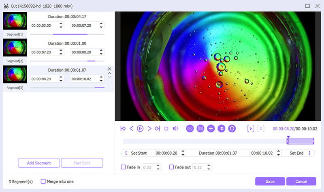The image size is (324, 192).
Task: Click the Add Segment button
Action: coord(39,163)
